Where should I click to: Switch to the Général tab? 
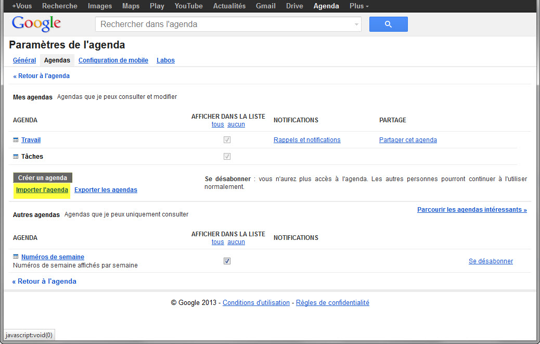24,60
